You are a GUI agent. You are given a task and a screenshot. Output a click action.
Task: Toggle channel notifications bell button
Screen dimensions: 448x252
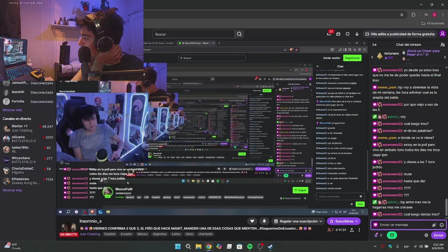[x=264, y=221]
